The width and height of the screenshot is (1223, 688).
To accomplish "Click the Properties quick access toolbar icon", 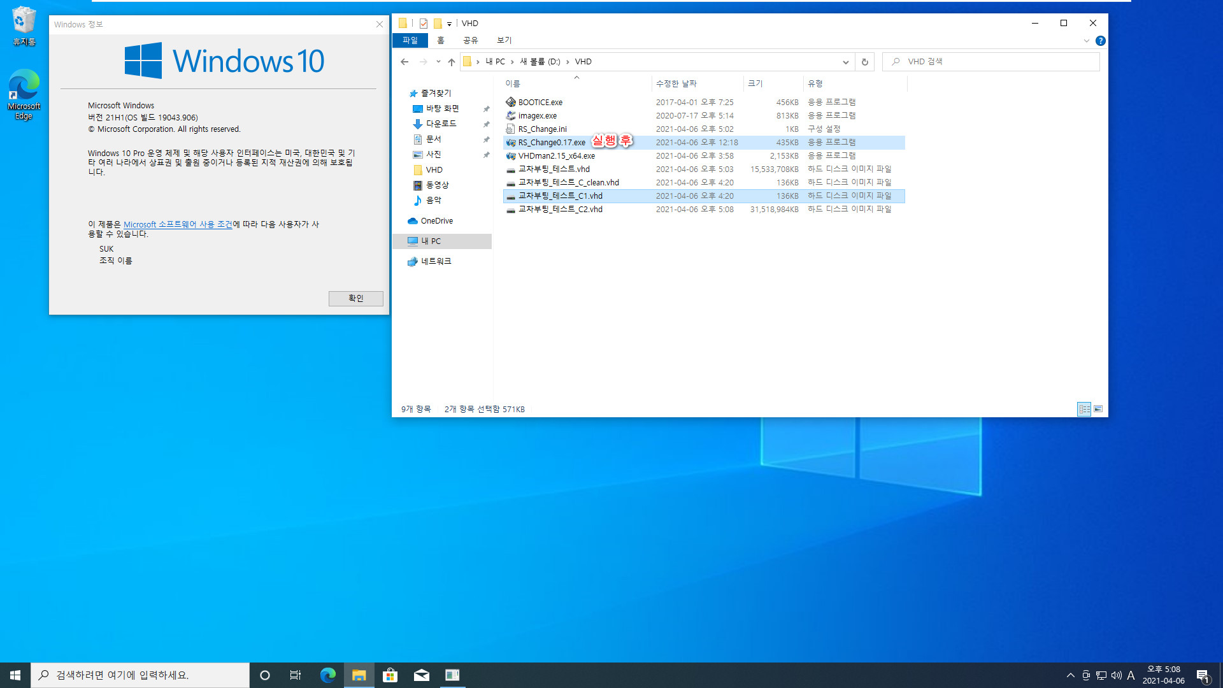I will click(423, 24).
